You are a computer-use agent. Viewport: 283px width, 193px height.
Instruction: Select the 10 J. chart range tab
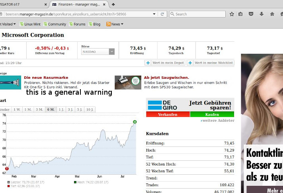(90, 109)
